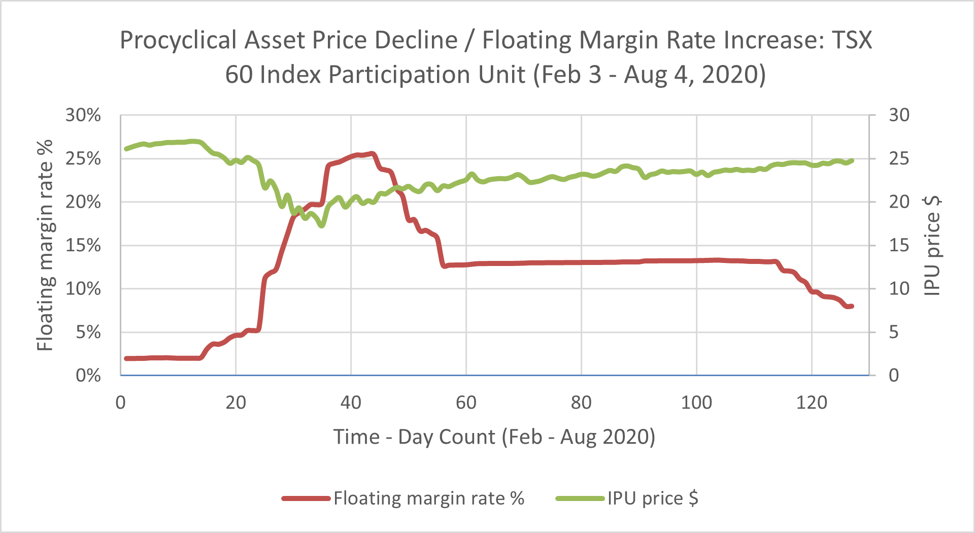This screenshot has height=533, width=975.
Task: Select the red legend line swatch
Action: click(x=306, y=498)
